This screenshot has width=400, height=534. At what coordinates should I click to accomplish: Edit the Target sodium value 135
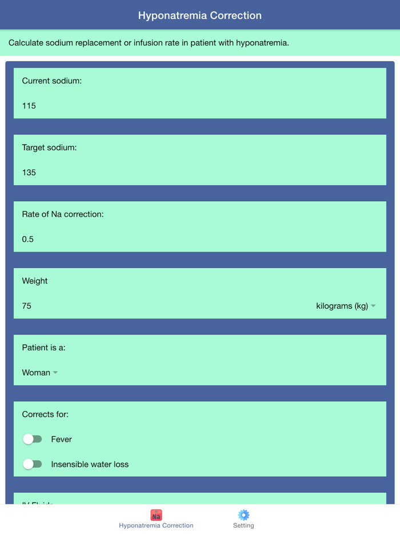200,172
